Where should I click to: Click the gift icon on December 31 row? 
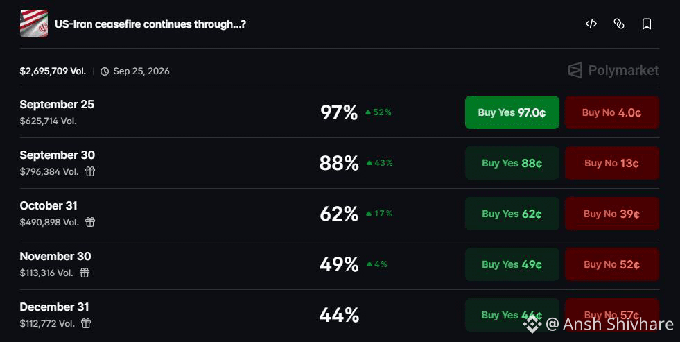tap(86, 323)
